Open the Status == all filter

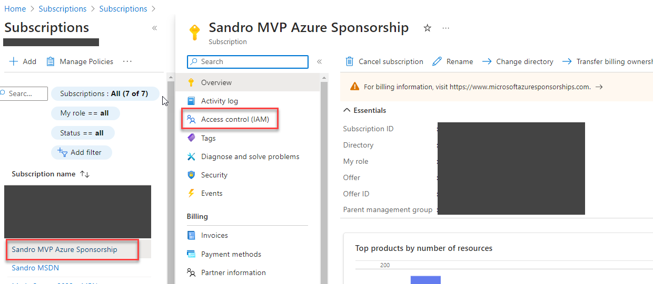82,133
